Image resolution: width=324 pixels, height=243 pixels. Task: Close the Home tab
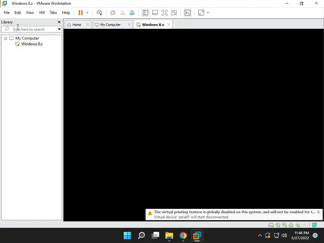[x=88, y=25]
